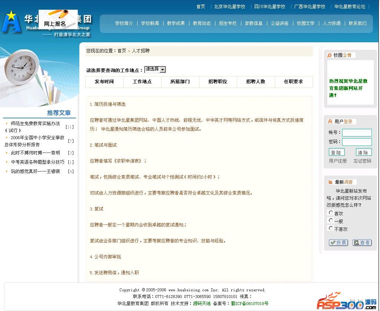Open the 教学成果 menu item
380x311 pixels.
pos(176,23)
